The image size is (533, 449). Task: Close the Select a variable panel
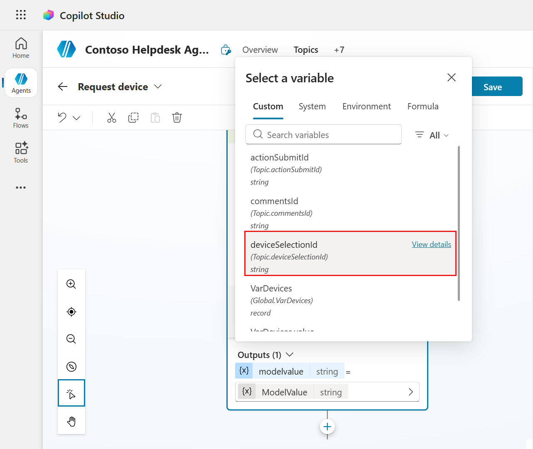(x=452, y=77)
